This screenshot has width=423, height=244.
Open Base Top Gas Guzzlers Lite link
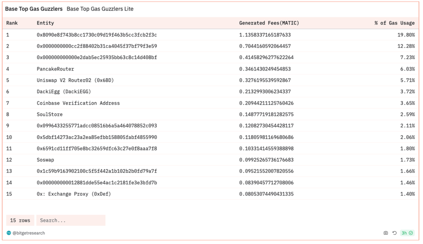100,9
